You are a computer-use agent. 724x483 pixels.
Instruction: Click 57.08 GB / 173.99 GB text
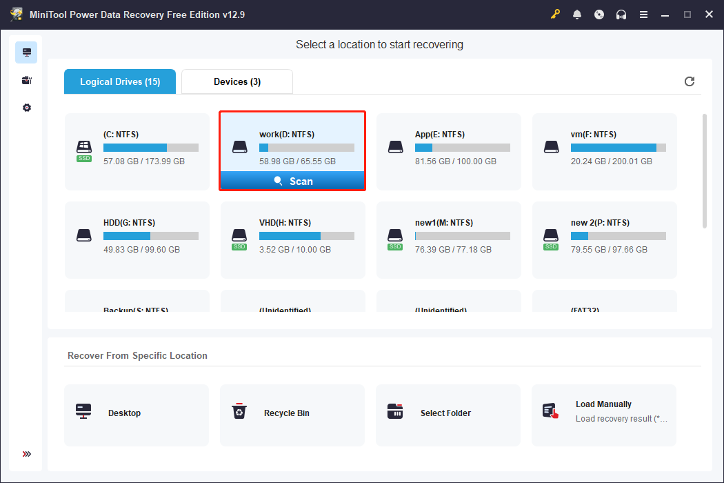144,161
